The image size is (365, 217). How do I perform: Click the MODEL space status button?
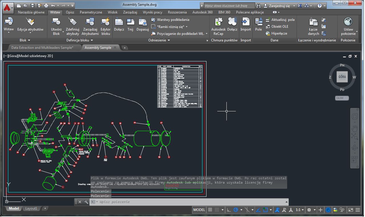(x=199, y=210)
